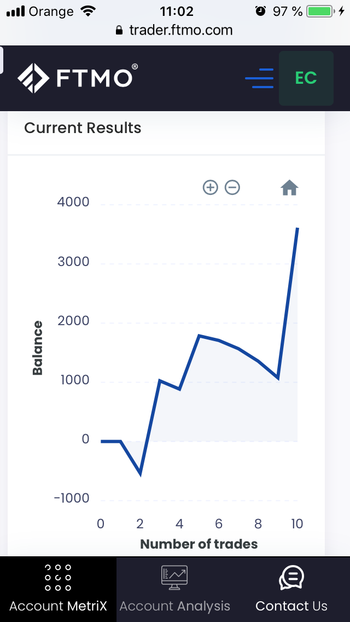Tap the Account MetriX grid icon
Viewport: 350px width, 622px height.
point(58,578)
